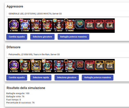Select defender hero with power 134126

point(25,66)
